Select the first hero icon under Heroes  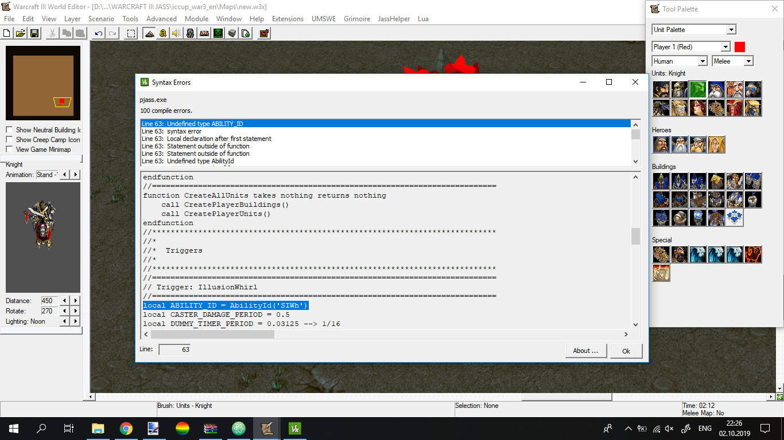tap(661, 144)
